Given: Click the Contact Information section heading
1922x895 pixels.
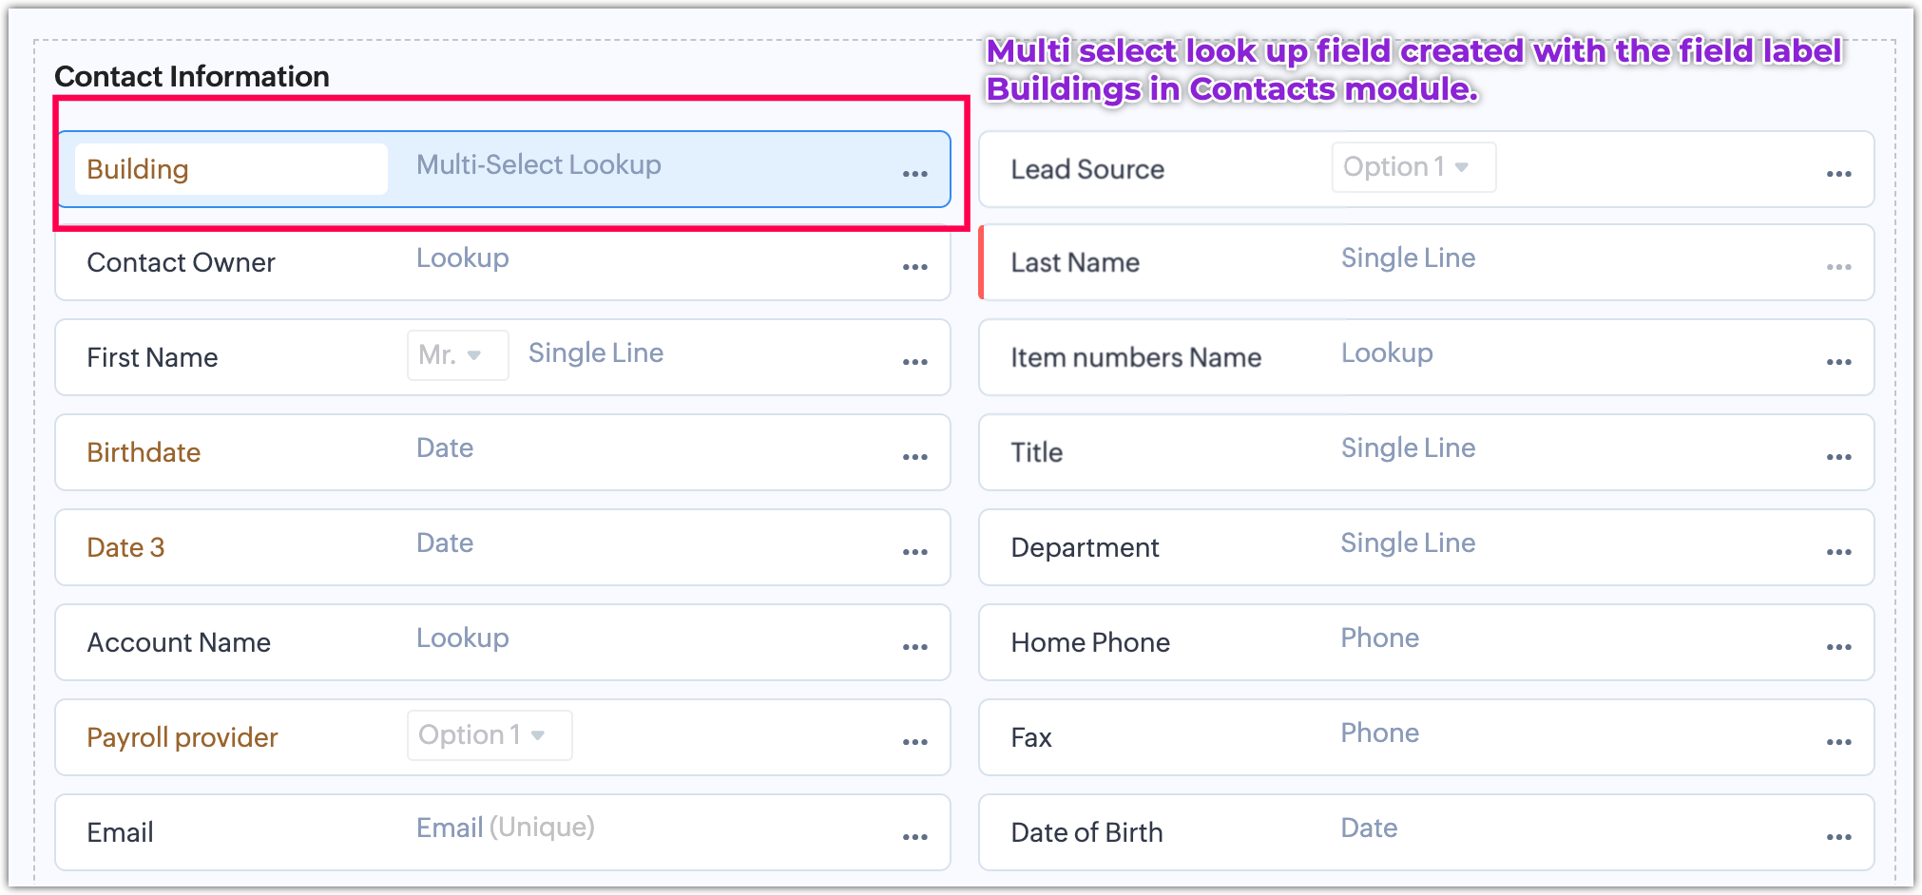Looking at the screenshot, I should coord(192,77).
